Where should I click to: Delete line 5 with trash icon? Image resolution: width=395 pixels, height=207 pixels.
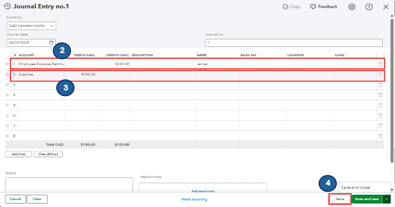pyautogui.click(x=380, y=105)
